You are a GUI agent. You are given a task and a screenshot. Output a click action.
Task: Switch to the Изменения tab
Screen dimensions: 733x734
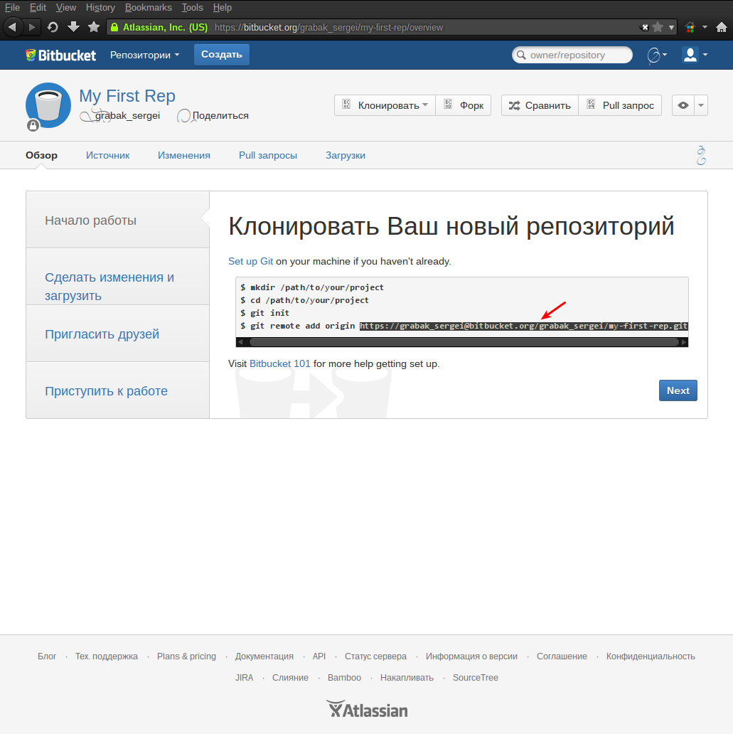[x=183, y=155]
